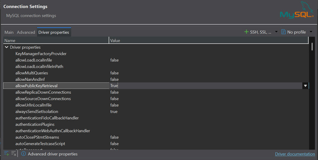This screenshot has width=318, height=160.
Task: Select the allowNanAndInf property
Action: click(30, 80)
